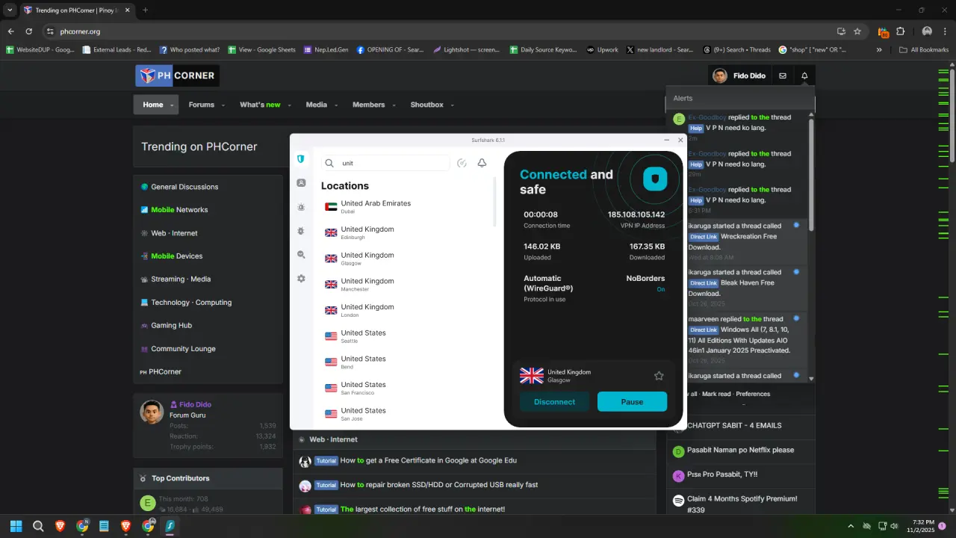
Task: Open Fido Dido account menu
Action: pyautogui.click(x=739, y=75)
